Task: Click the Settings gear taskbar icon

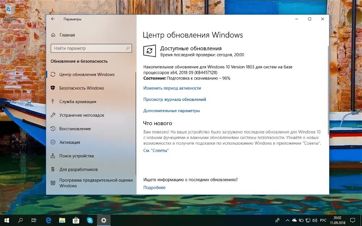Action: tap(104, 220)
